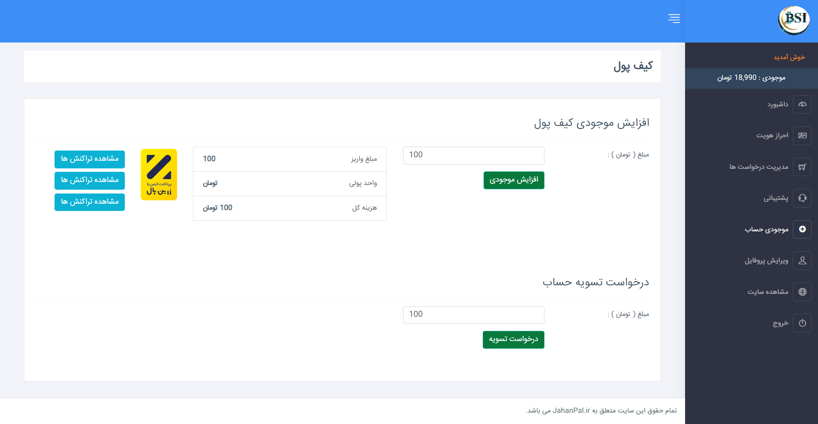The height and width of the screenshot is (424, 818).
Task: Click the درخواست تسویه حساب heading
Action: pyautogui.click(x=596, y=282)
